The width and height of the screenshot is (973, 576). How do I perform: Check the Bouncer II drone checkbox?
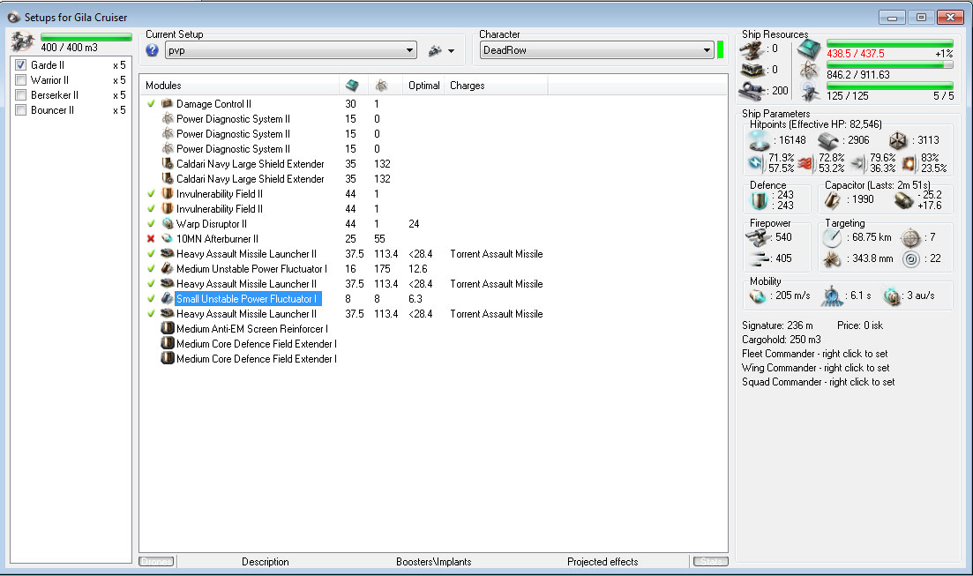[x=20, y=110]
